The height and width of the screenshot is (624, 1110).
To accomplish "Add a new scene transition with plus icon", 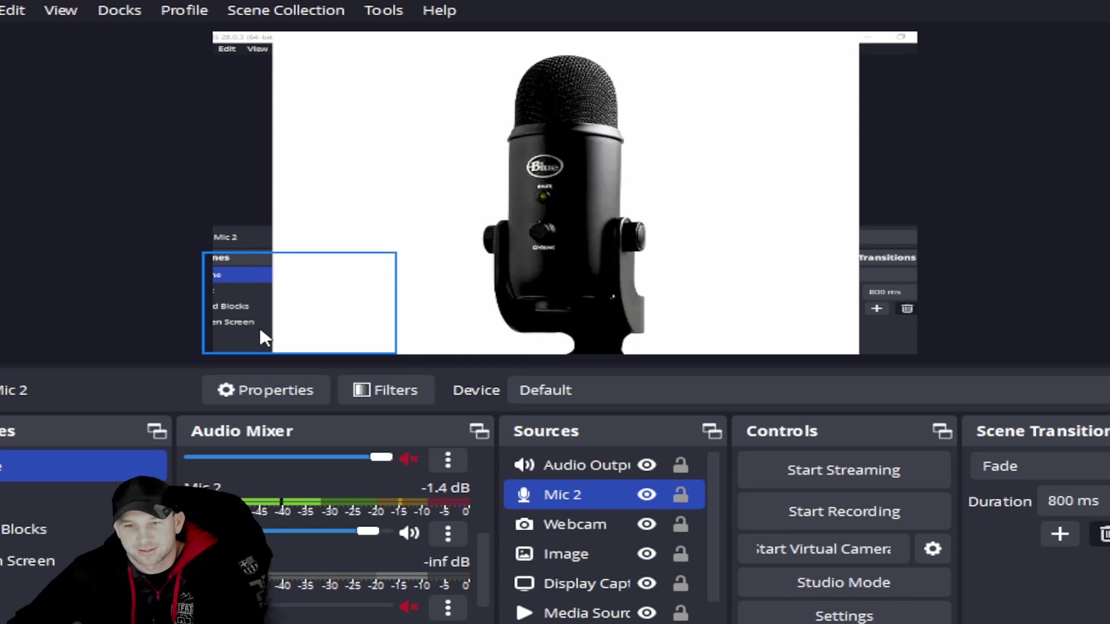I will [1060, 534].
